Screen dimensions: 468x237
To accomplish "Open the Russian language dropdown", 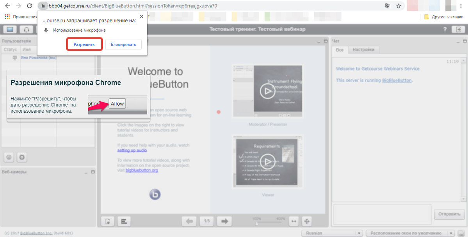I will point(332,233).
